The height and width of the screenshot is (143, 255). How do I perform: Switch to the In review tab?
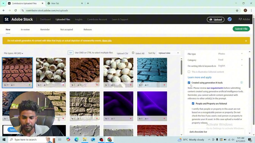point(25,29)
